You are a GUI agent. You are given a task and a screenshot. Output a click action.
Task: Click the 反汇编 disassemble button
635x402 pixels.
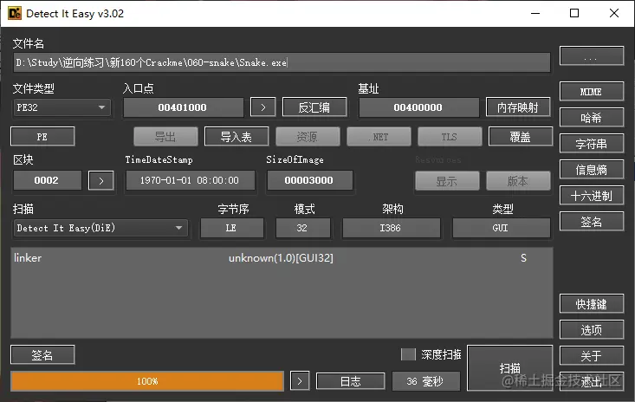tap(314, 107)
